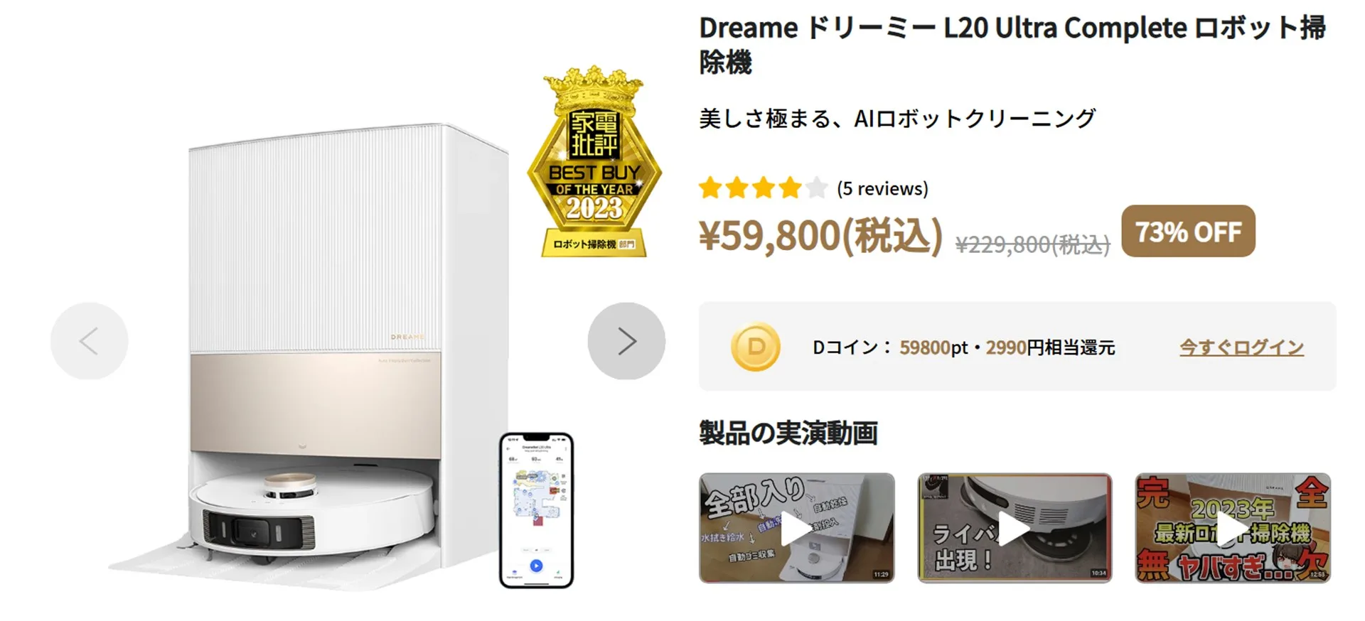Click the Best Buy 2023 award badge
This screenshot has height=621, width=1365.
pos(594,163)
